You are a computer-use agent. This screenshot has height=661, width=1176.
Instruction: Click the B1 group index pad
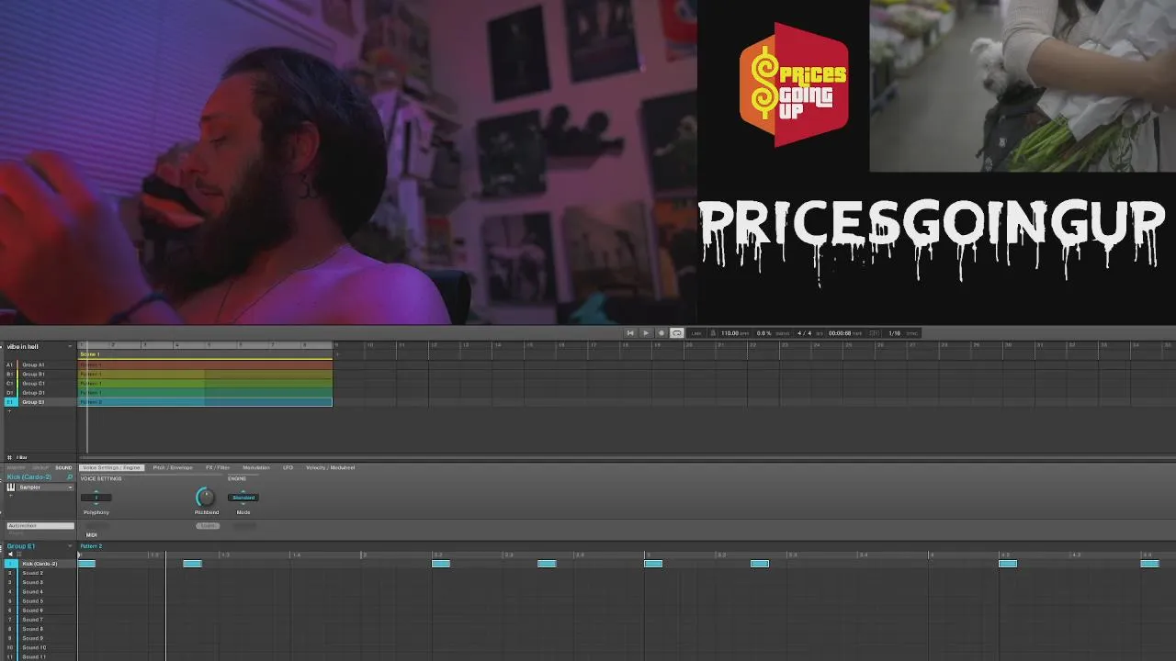10,374
